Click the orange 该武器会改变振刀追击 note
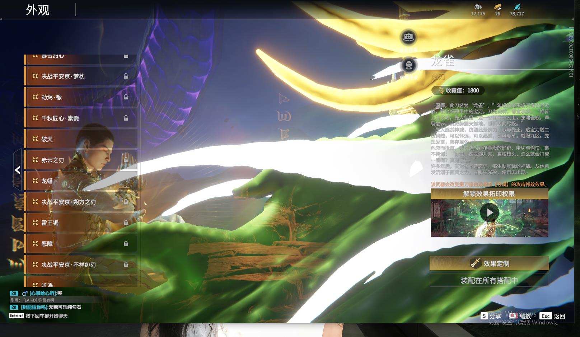Screen dimensions: 580x337 (x=490, y=184)
